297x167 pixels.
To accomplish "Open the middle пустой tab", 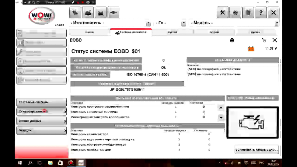I will (x=214, y=32).
